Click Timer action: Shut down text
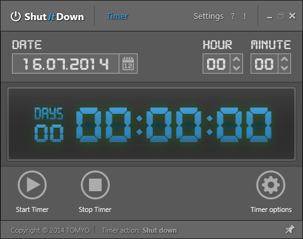Image resolution: width=303 pixels, height=239 pixels. [x=139, y=230]
